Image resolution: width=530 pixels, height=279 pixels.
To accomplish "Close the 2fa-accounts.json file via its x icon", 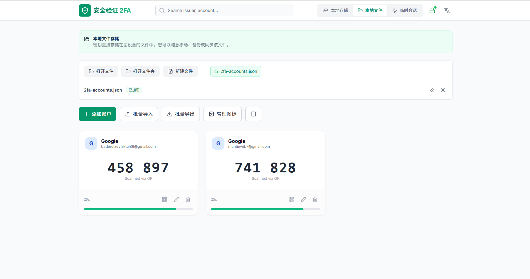I will coord(443,90).
